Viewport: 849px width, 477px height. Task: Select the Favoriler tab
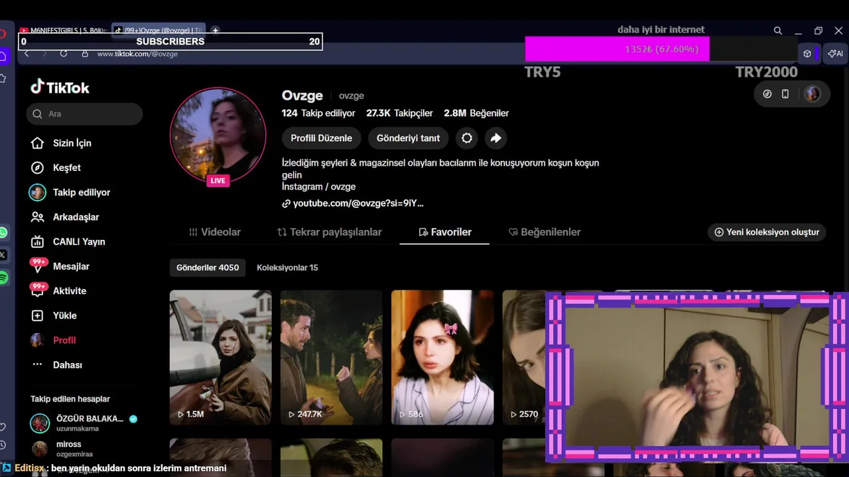coord(444,232)
